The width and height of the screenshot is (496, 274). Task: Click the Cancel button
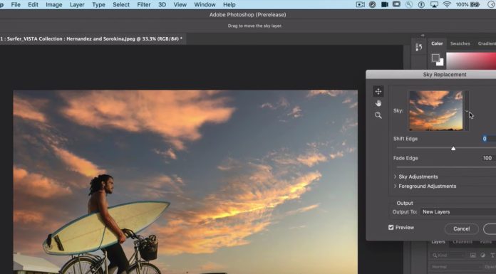pos(462,228)
